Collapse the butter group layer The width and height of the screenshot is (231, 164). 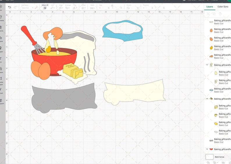click(207, 99)
